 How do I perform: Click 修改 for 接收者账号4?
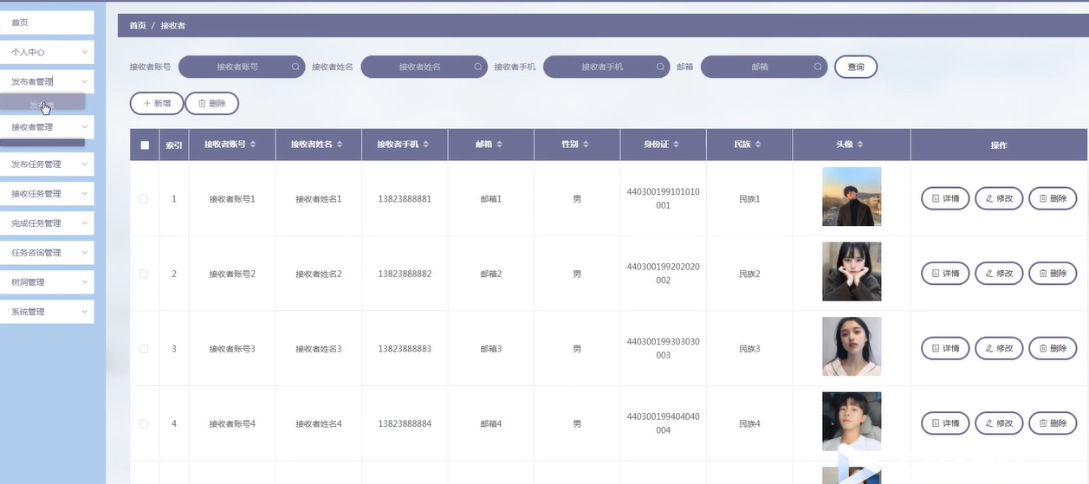click(x=999, y=424)
